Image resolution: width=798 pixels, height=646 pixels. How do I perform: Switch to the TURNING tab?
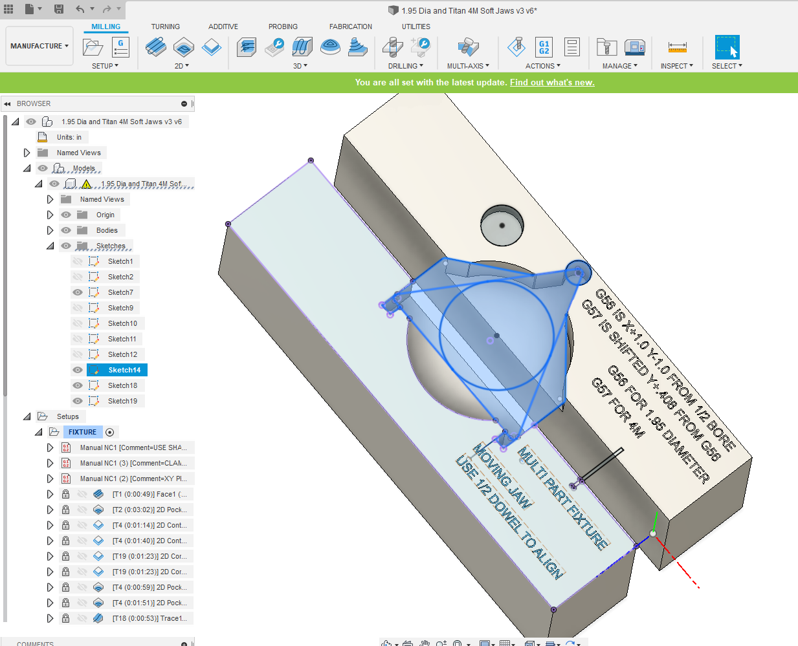[165, 27]
